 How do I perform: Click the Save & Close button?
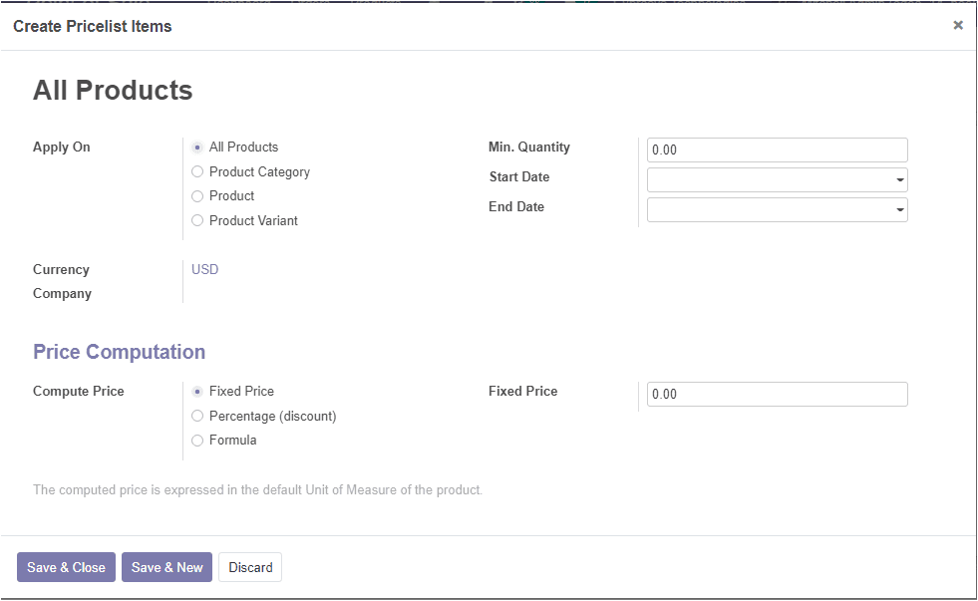(x=66, y=567)
